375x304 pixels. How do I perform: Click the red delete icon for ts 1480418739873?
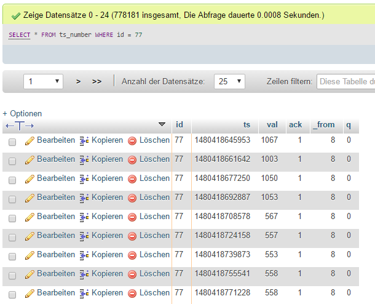[132, 255]
